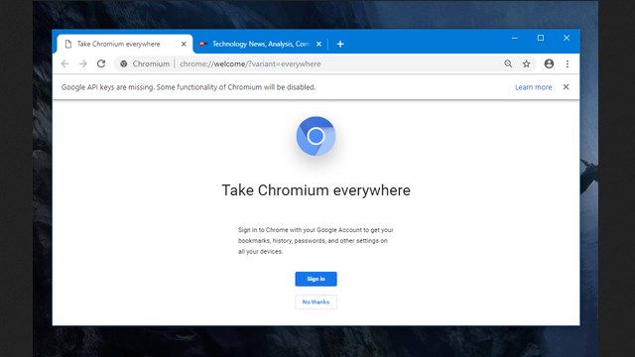Close the Take Chromium everywhere tab
635x357 pixels.
184,44
